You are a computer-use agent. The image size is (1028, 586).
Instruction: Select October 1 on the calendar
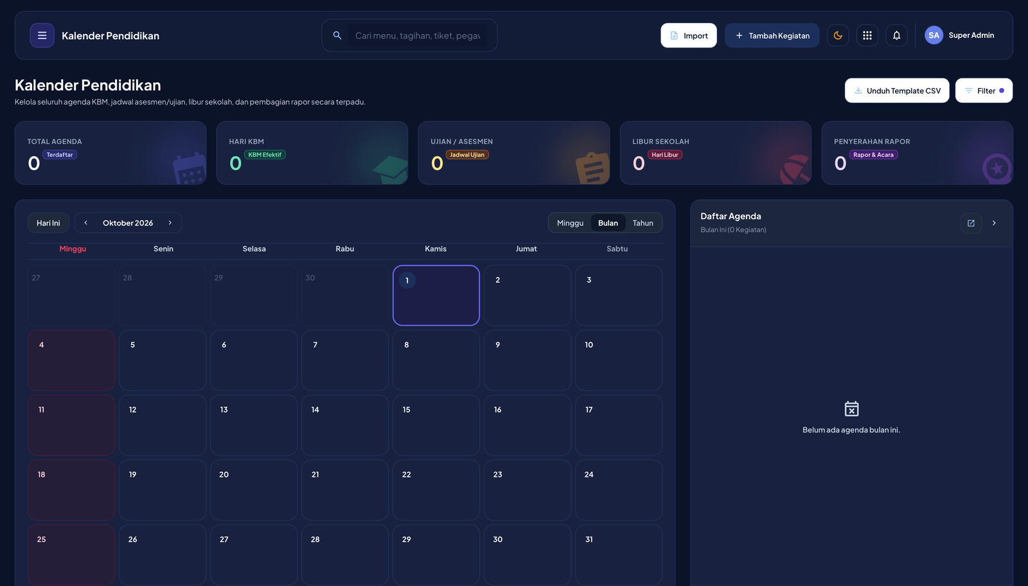[x=436, y=296]
